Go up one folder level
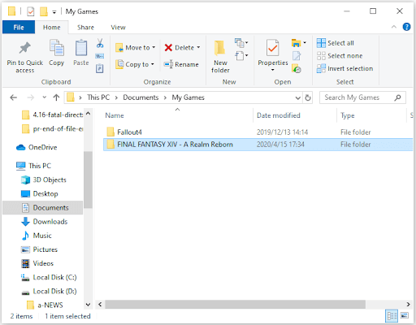416x325 pixels. [56, 97]
